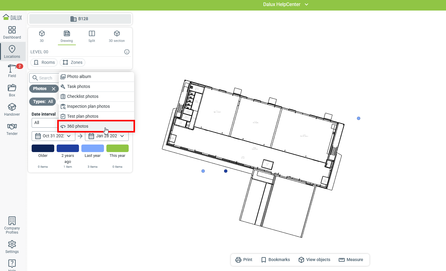The width and height of the screenshot is (446, 271).
Task: Show Level 00 info icon
Action: coord(127,52)
